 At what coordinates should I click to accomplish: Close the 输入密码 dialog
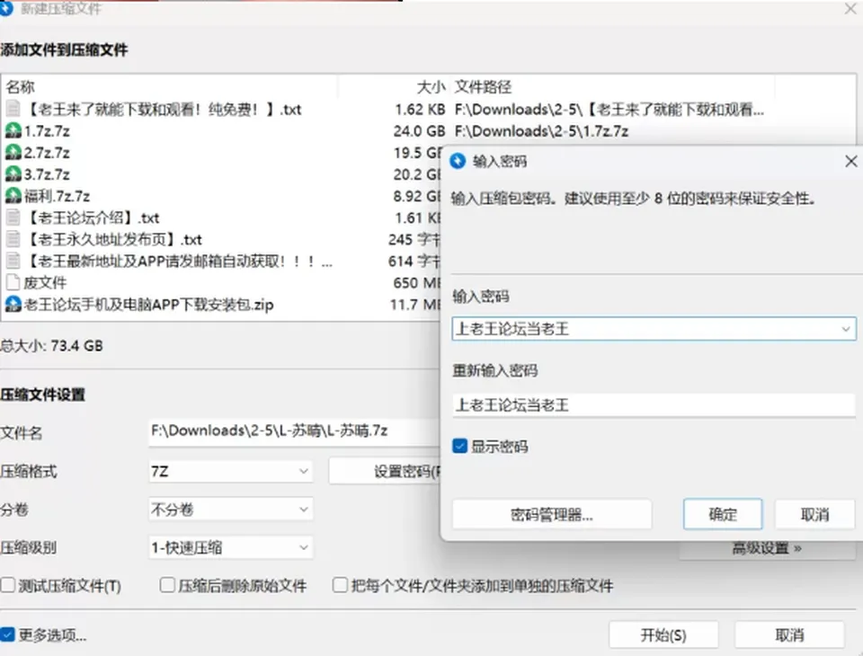coord(851,161)
